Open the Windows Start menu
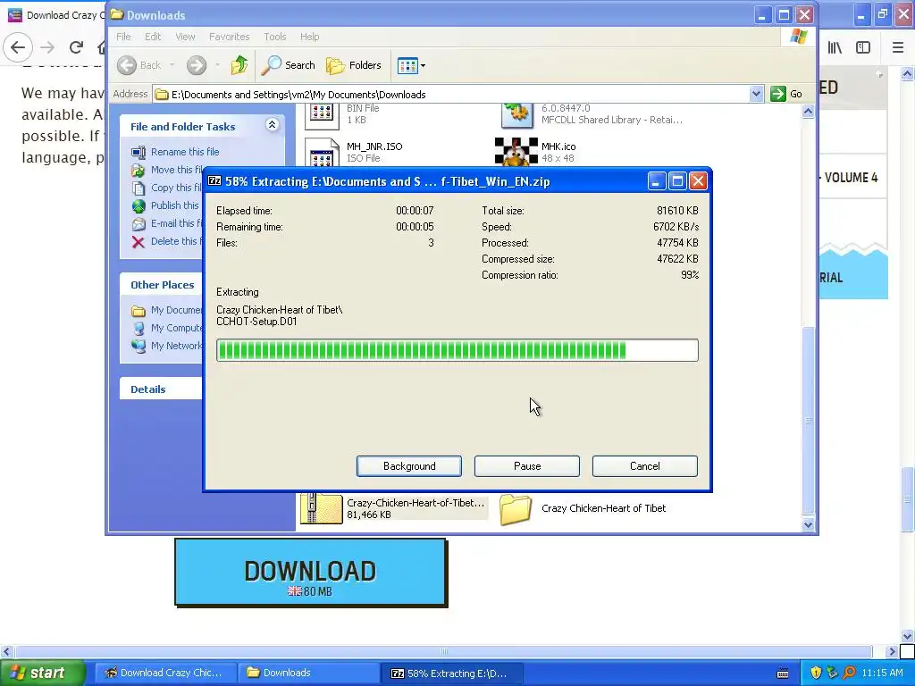915x686 pixels. tap(42, 673)
